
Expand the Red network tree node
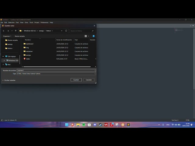3,64
